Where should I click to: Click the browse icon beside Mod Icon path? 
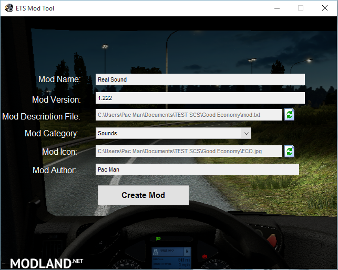point(289,151)
